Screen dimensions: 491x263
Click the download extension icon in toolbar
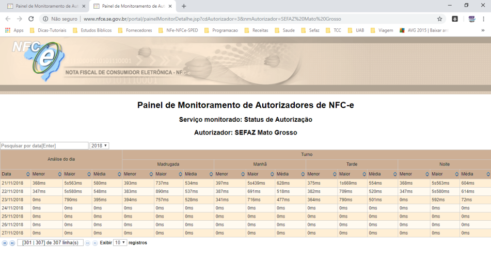[455, 19]
